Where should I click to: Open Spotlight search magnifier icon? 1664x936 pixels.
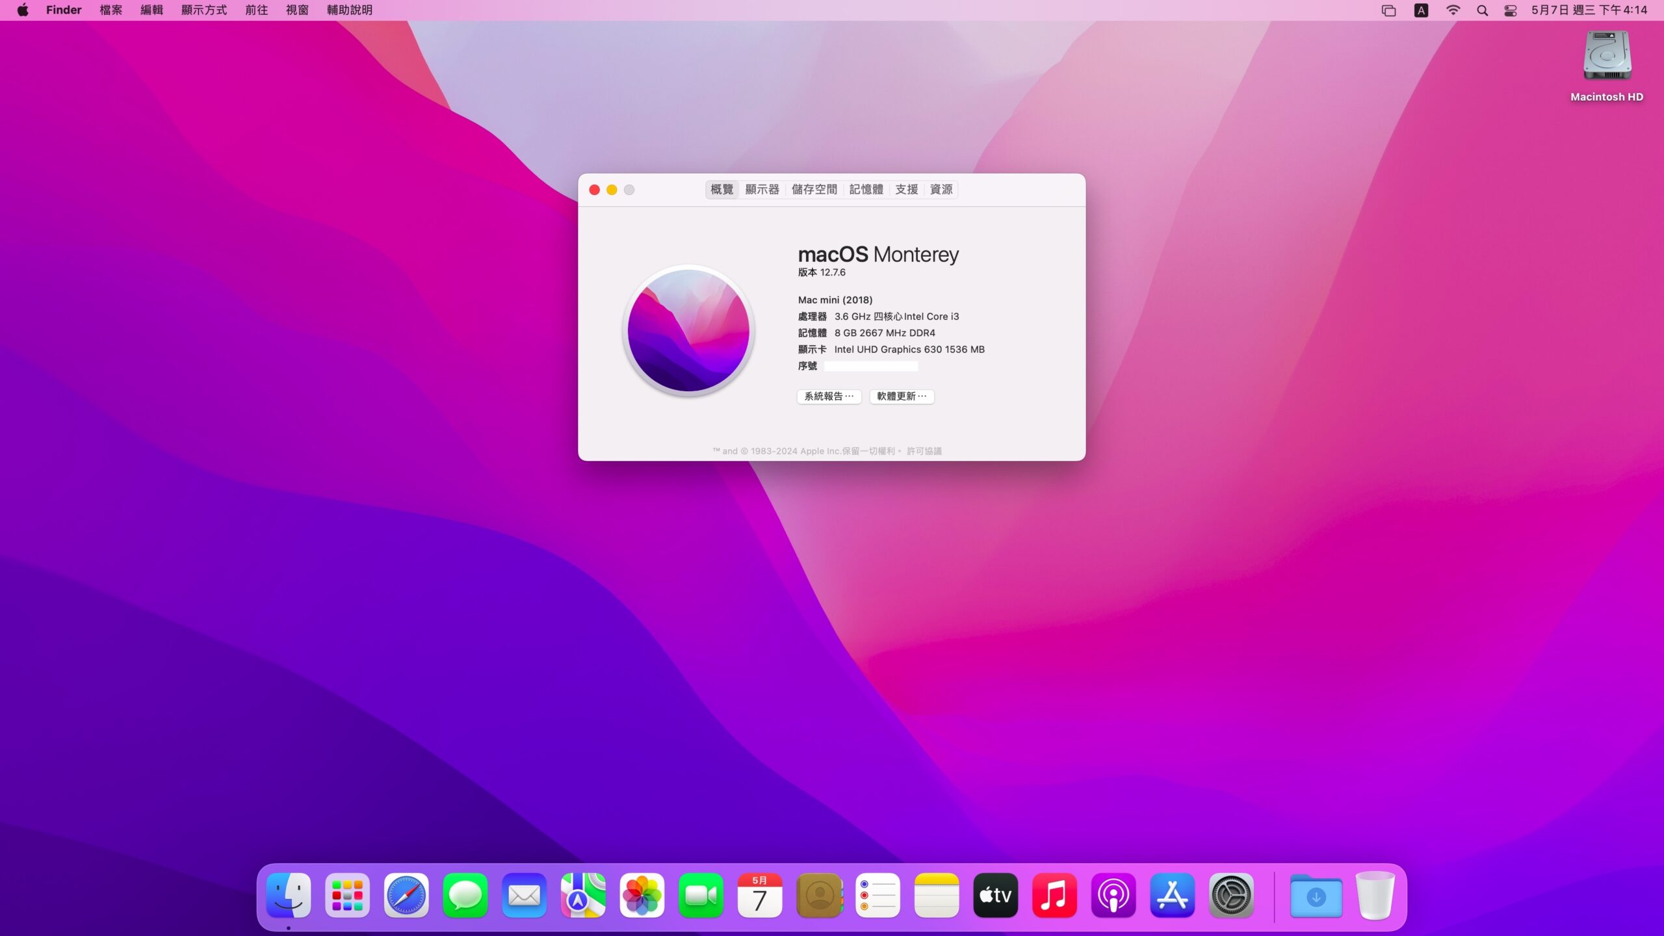[x=1482, y=10]
